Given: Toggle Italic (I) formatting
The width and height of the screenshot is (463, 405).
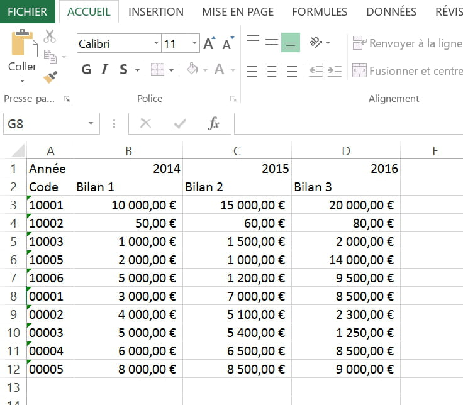Looking at the screenshot, I should tap(104, 70).
